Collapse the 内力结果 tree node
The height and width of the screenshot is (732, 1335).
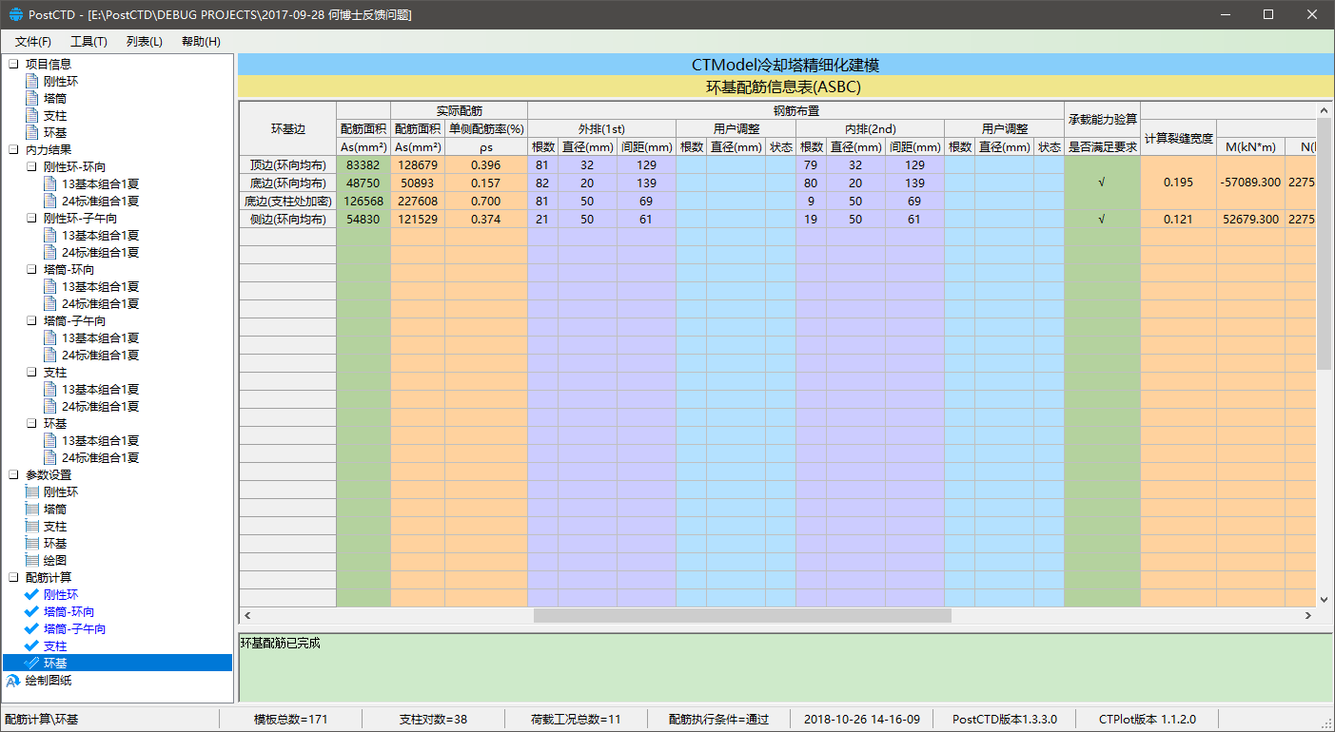13,150
